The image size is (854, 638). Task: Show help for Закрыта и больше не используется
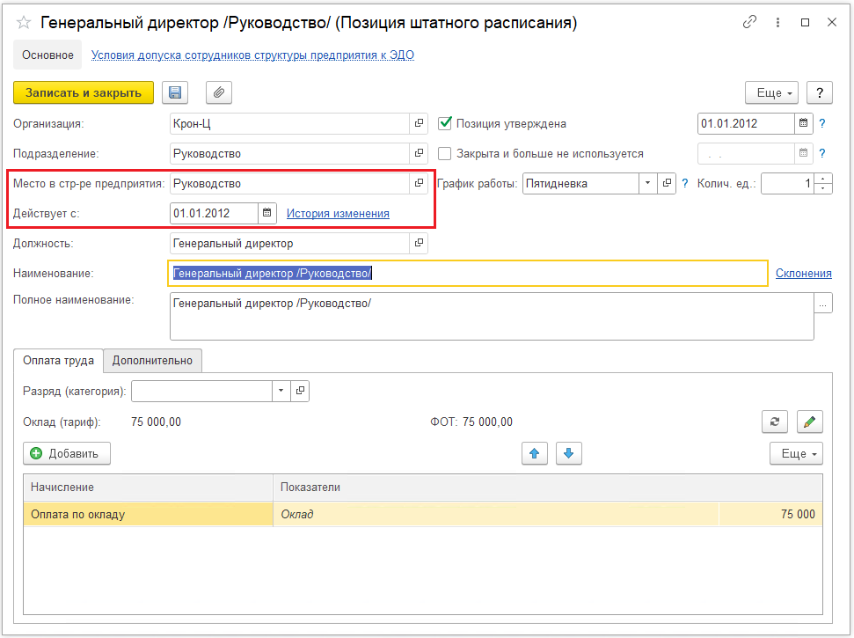coord(822,154)
